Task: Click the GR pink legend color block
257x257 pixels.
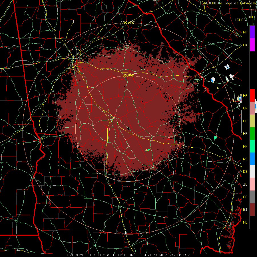Action: 252,108
